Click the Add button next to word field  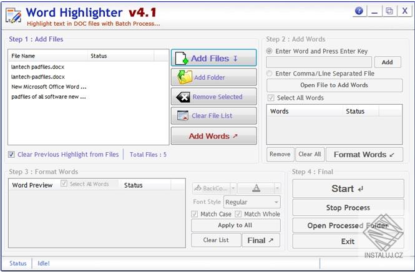click(x=388, y=62)
